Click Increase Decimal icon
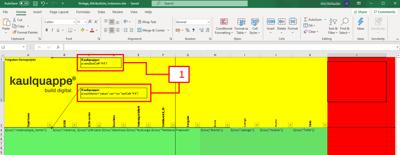This screenshot has height=155, width=400. 201,30
